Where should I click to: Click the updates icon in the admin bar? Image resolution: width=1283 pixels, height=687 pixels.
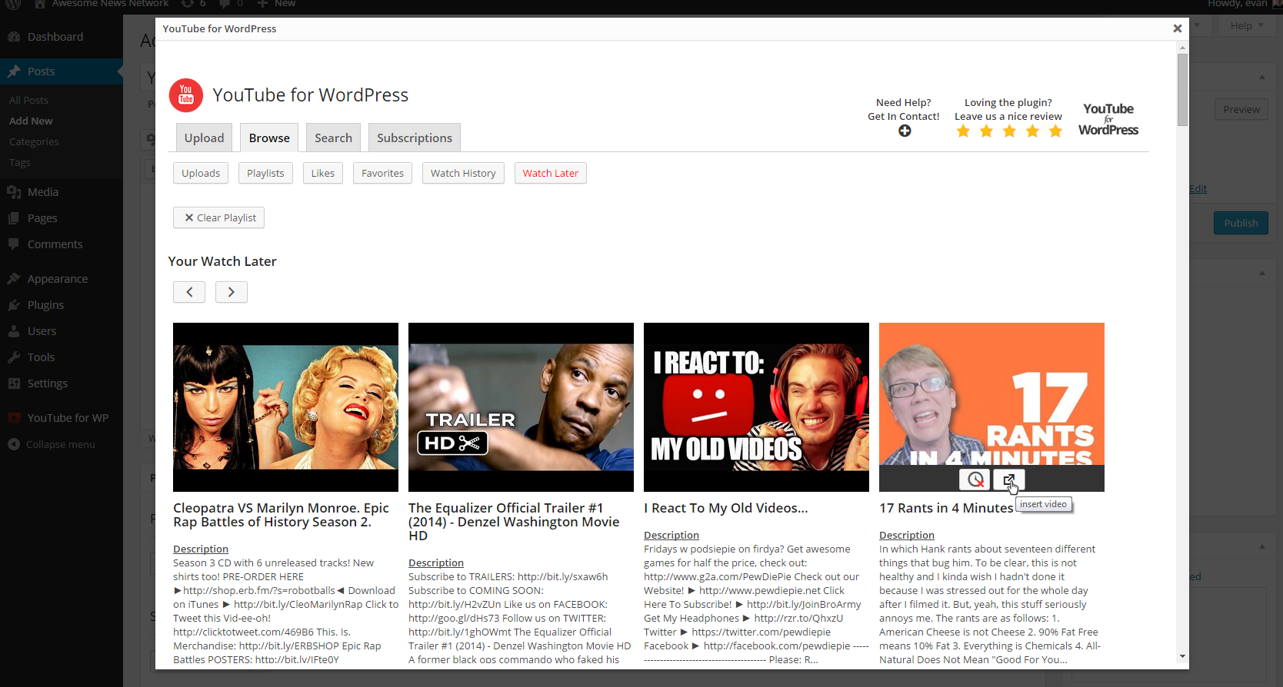188,4
